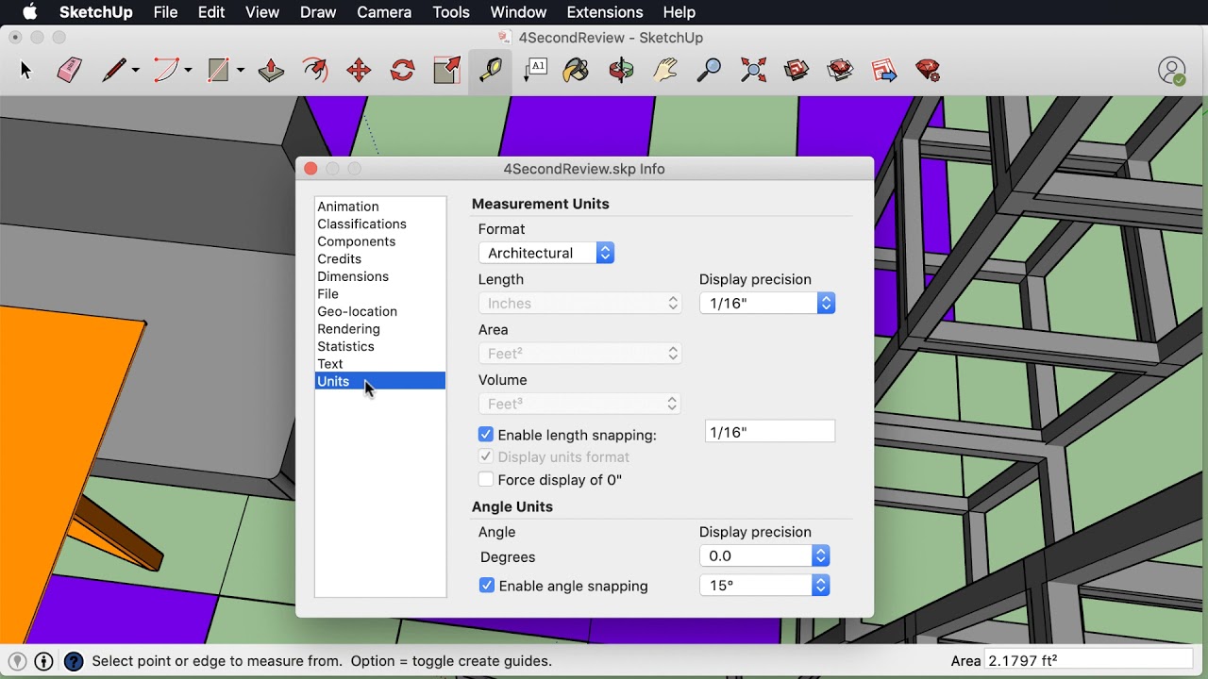Activate the Rotate tool
Image resolution: width=1208 pixels, height=679 pixels.
click(x=403, y=71)
